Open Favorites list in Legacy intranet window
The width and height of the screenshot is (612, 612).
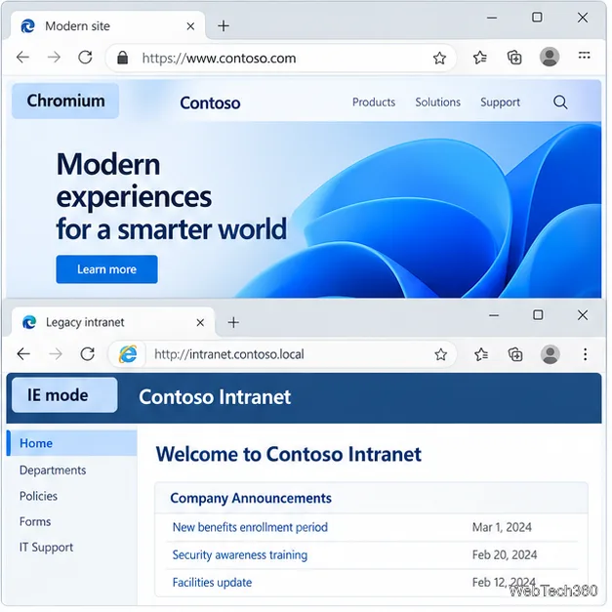point(481,354)
